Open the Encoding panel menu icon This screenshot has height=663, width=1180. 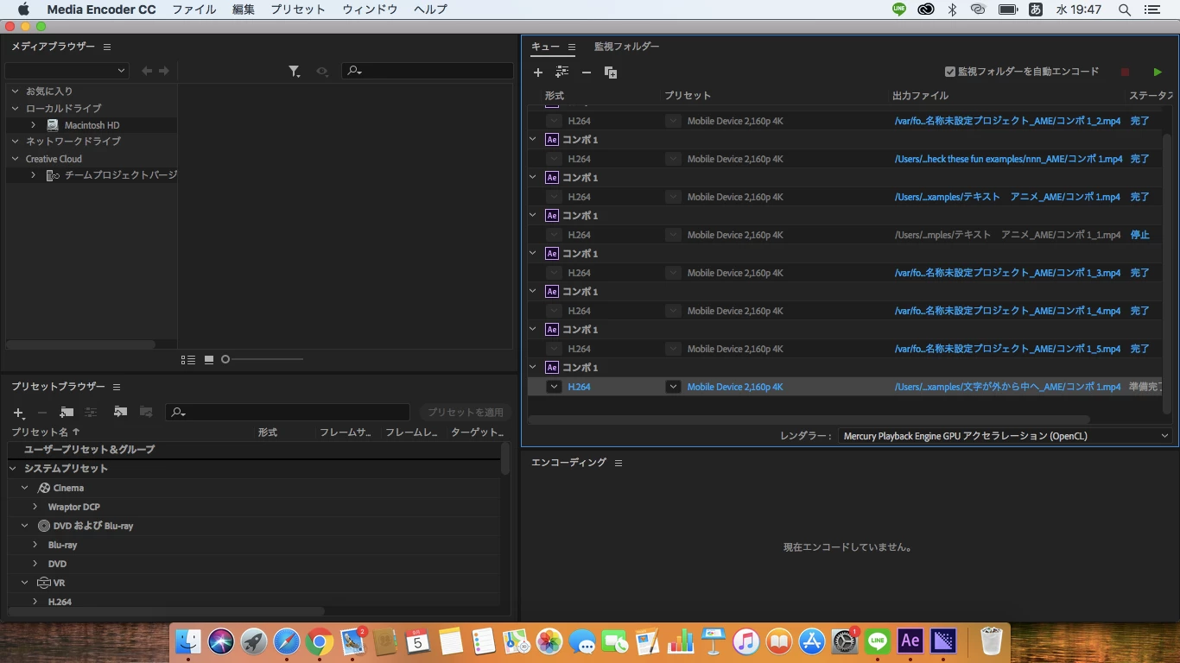(619, 463)
